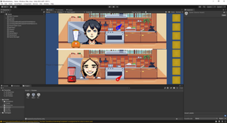This screenshot has height=123, width=227.
Task: Switch to the Animator tab
Action: (59, 10)
